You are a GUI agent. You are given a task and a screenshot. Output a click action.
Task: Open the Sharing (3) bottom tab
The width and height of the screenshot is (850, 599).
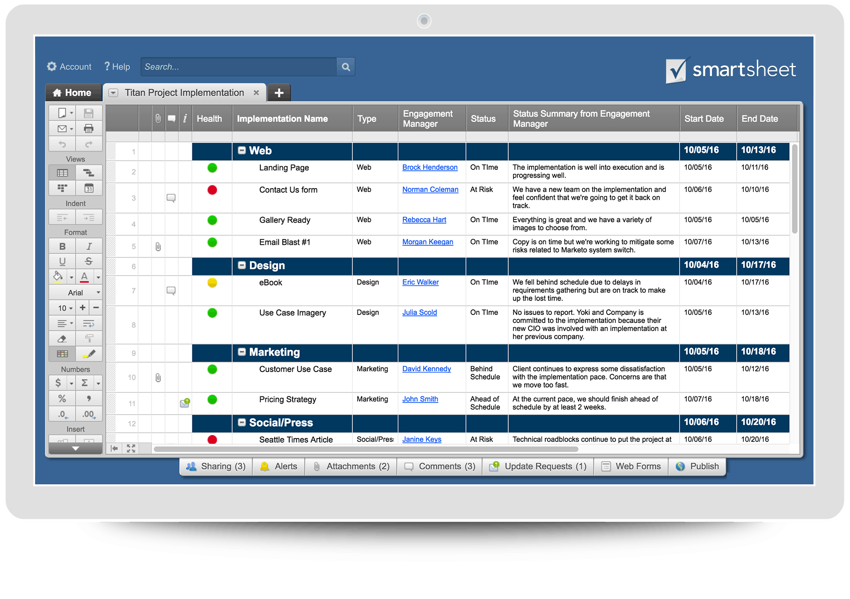[x=216, y=467]
